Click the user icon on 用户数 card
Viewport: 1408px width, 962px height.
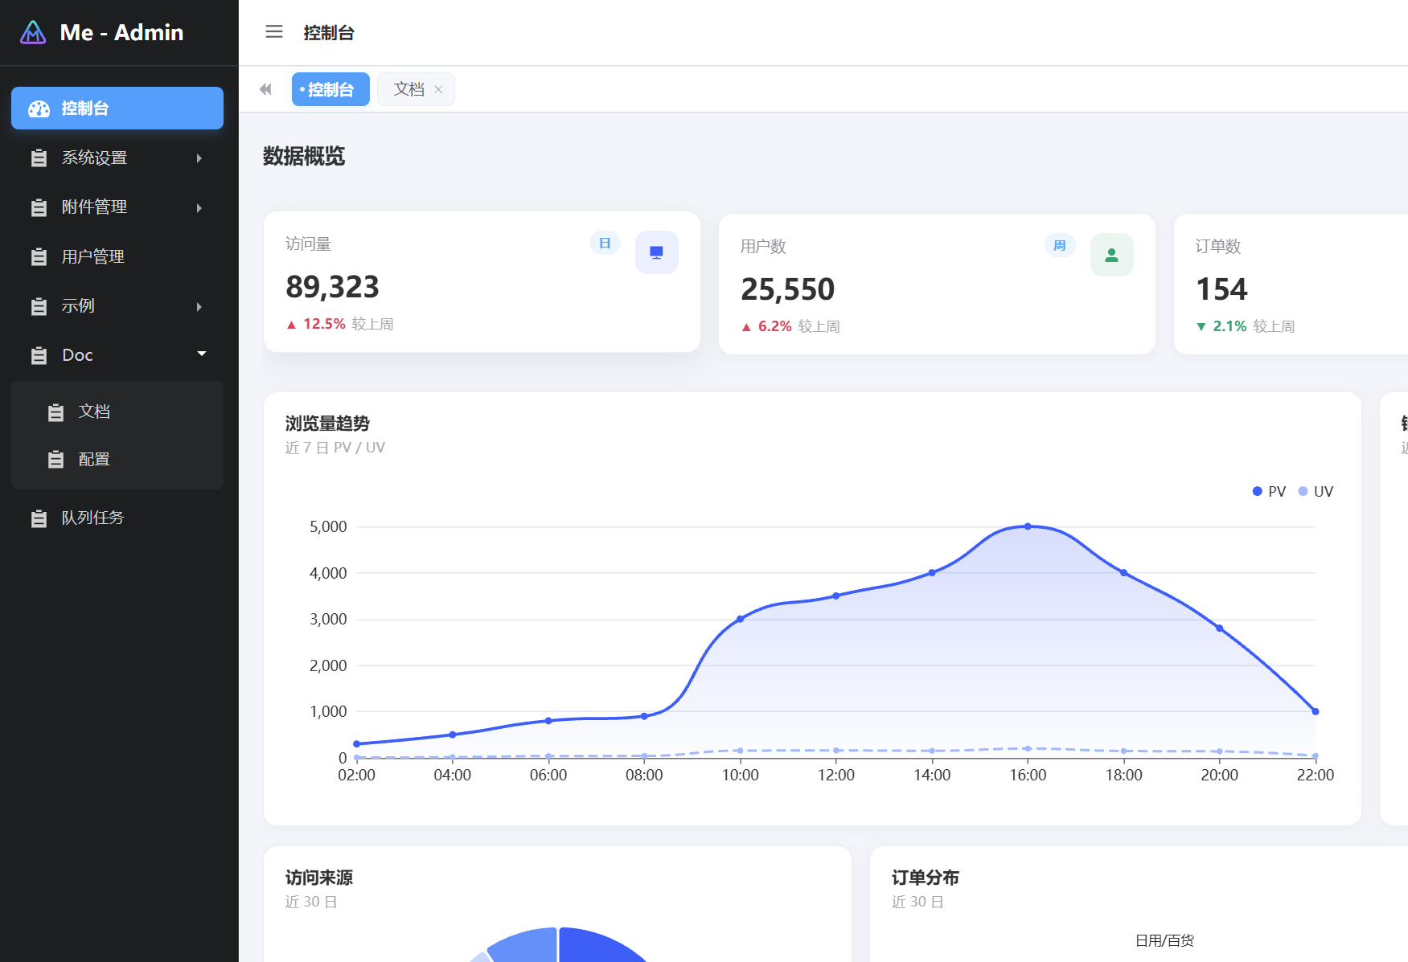tap(1112, 255)
